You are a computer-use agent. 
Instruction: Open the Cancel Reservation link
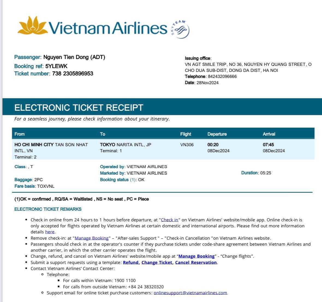coord(196,262)
